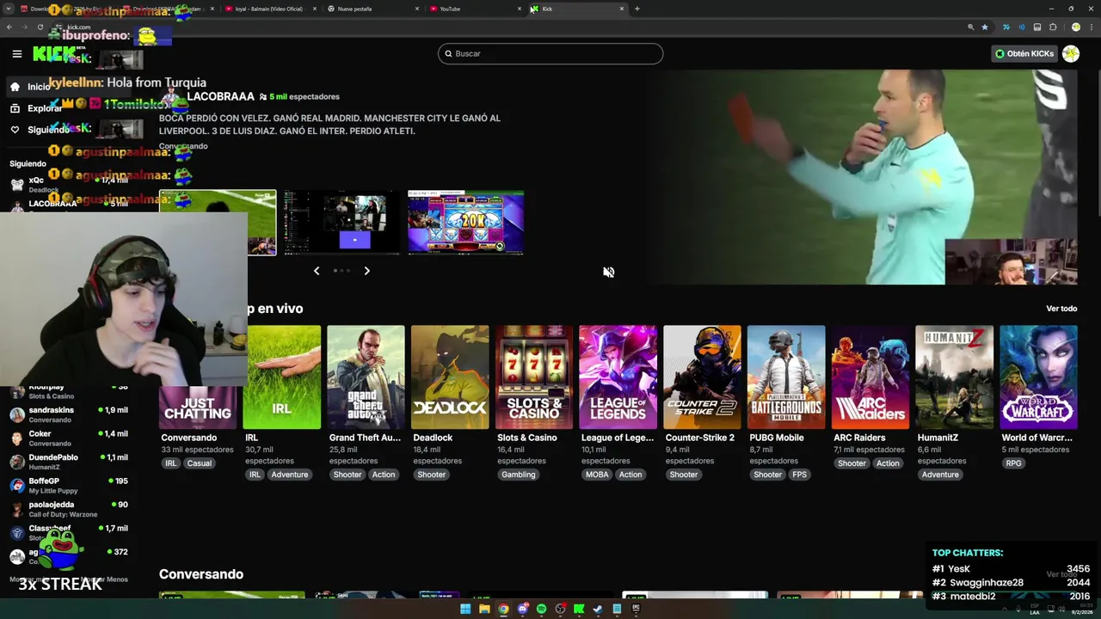The width and height of the screenshot is (1101, 619).
Task: Open the World of Warcraft category card
Action: [1038, 377]
